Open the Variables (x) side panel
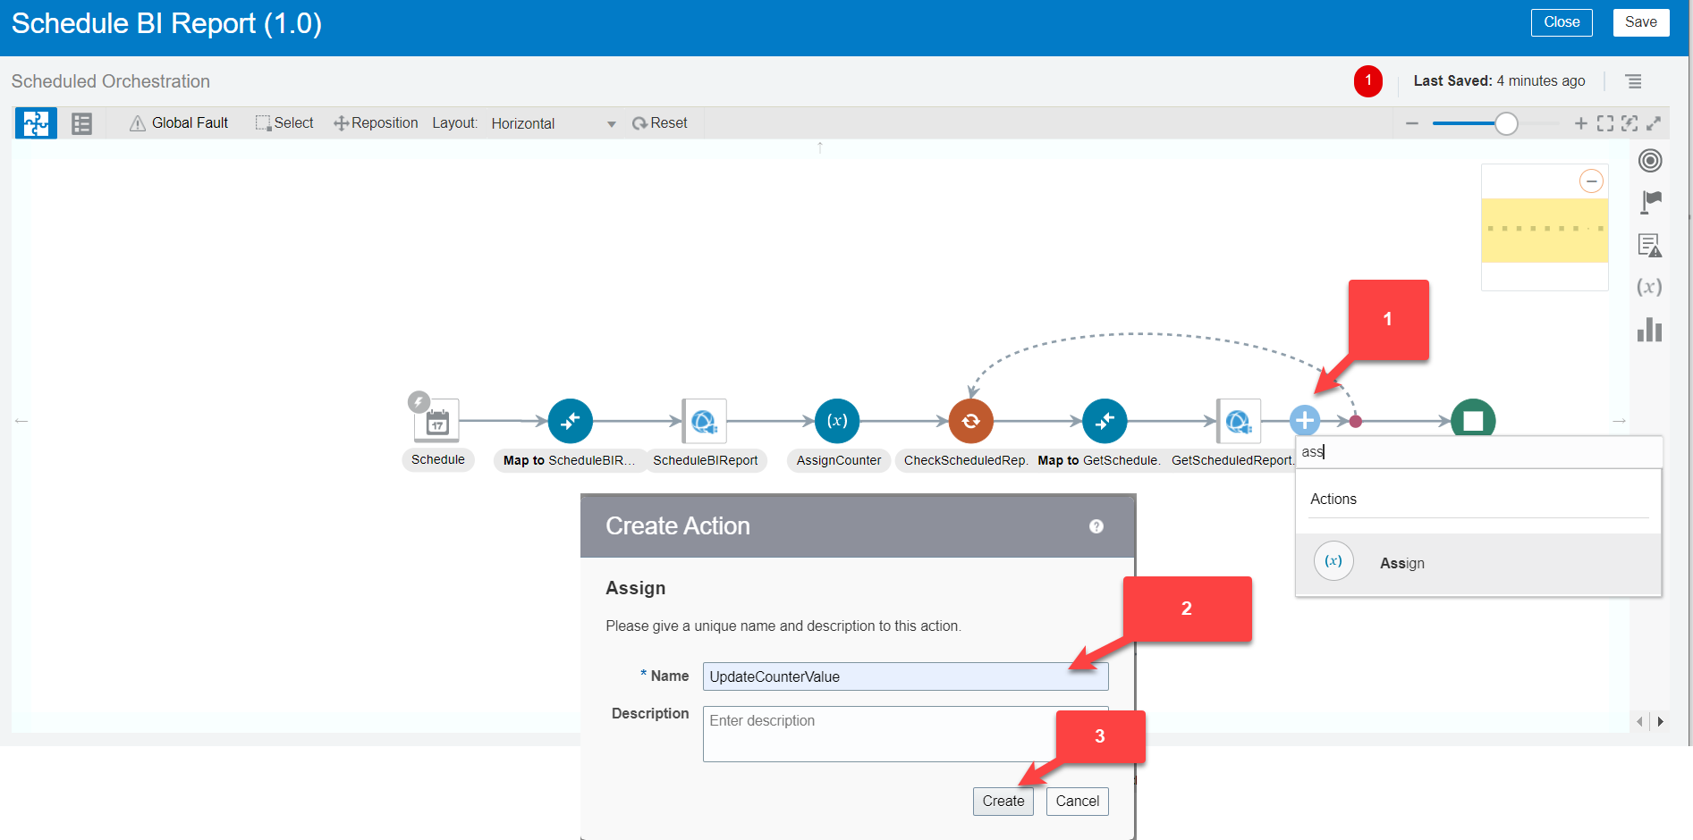Screen dimensions: 1693x840 point(1649,287)
